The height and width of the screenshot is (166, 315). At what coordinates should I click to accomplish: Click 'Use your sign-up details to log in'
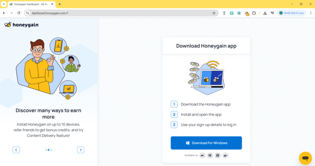(209, 125)
